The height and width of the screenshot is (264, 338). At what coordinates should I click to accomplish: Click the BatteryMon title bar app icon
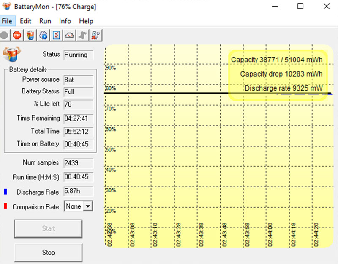click(7, 6)
